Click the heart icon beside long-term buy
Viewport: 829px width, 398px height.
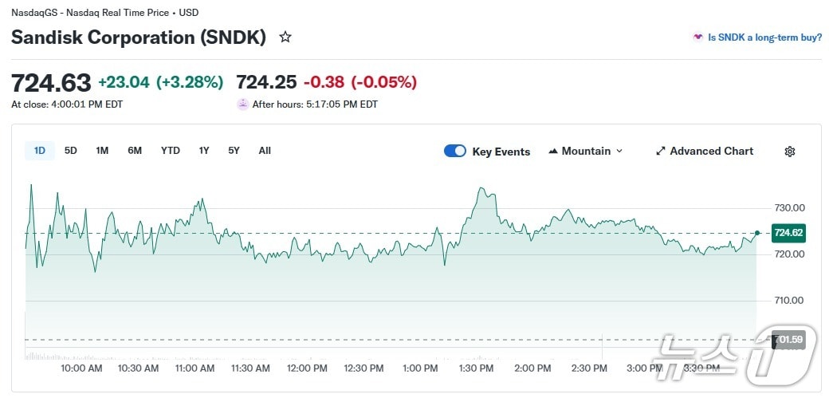point(698,37)
